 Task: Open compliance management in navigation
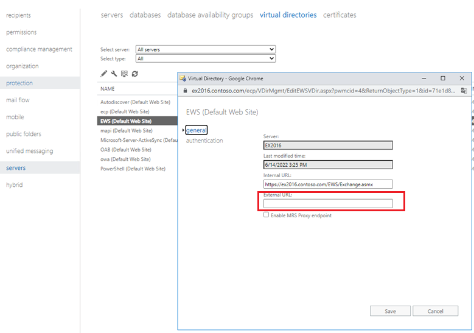coord(39,49)
